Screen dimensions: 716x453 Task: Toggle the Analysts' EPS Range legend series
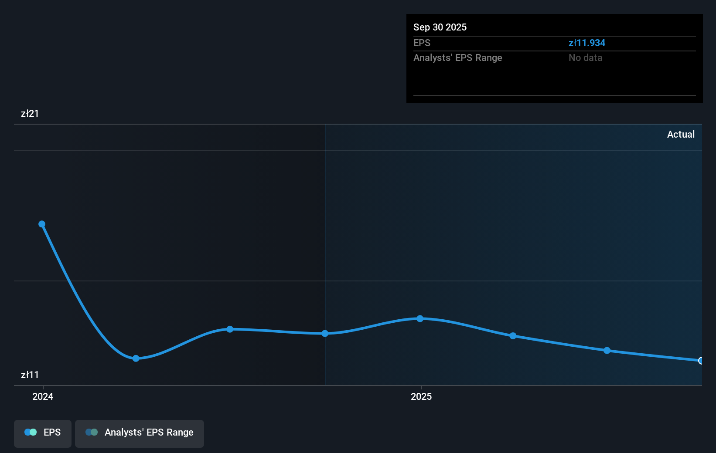click(140, 433)
